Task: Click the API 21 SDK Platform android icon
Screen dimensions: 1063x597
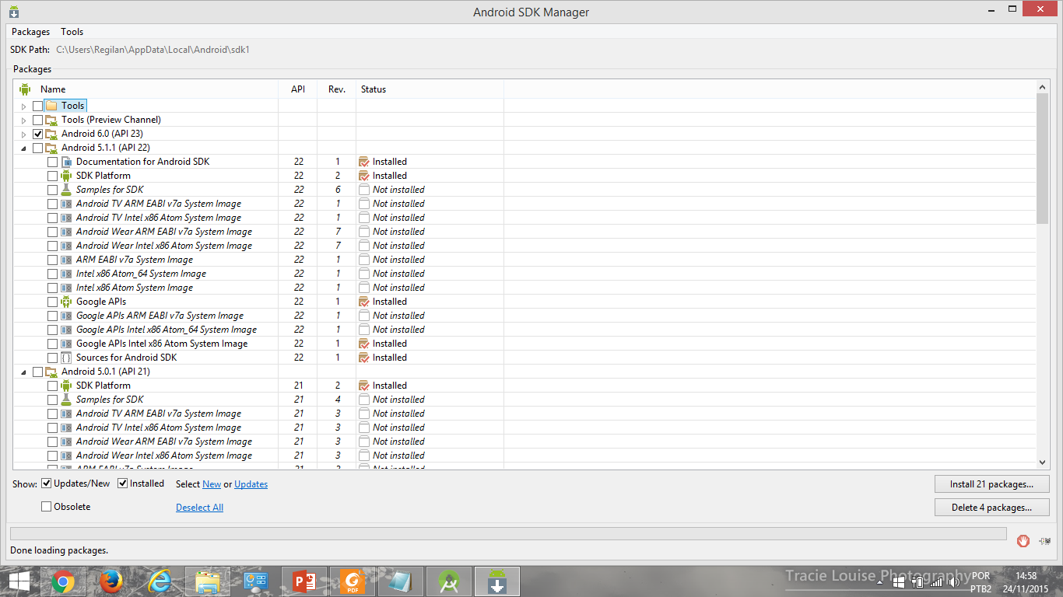Action: click(66, 386)
